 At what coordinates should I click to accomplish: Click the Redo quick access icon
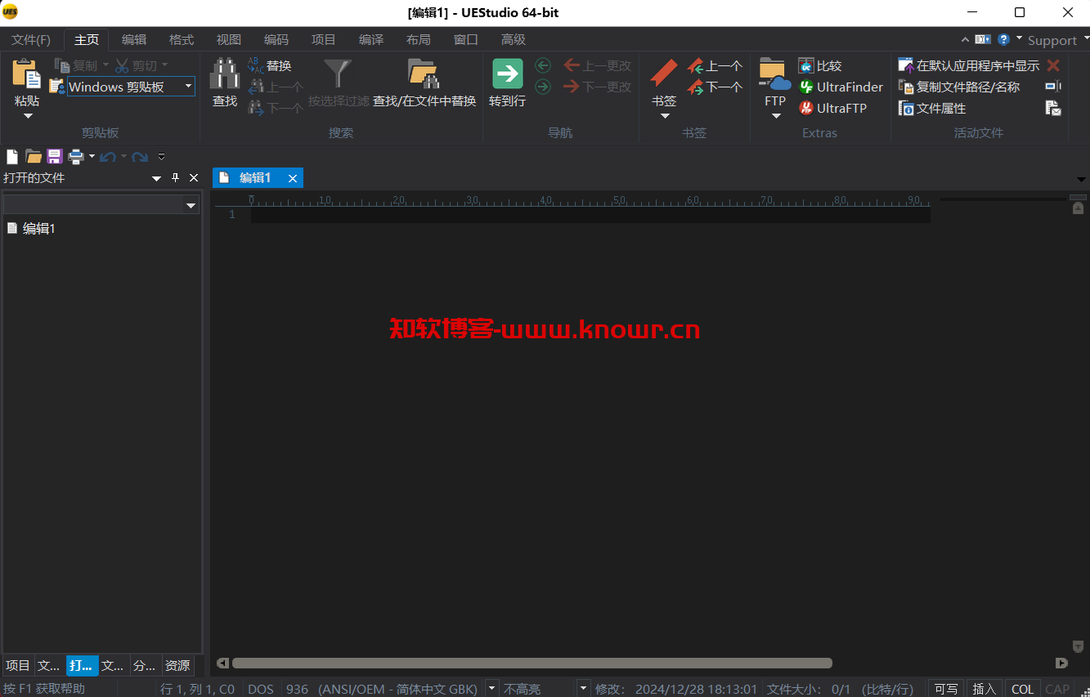click(140, 156)
